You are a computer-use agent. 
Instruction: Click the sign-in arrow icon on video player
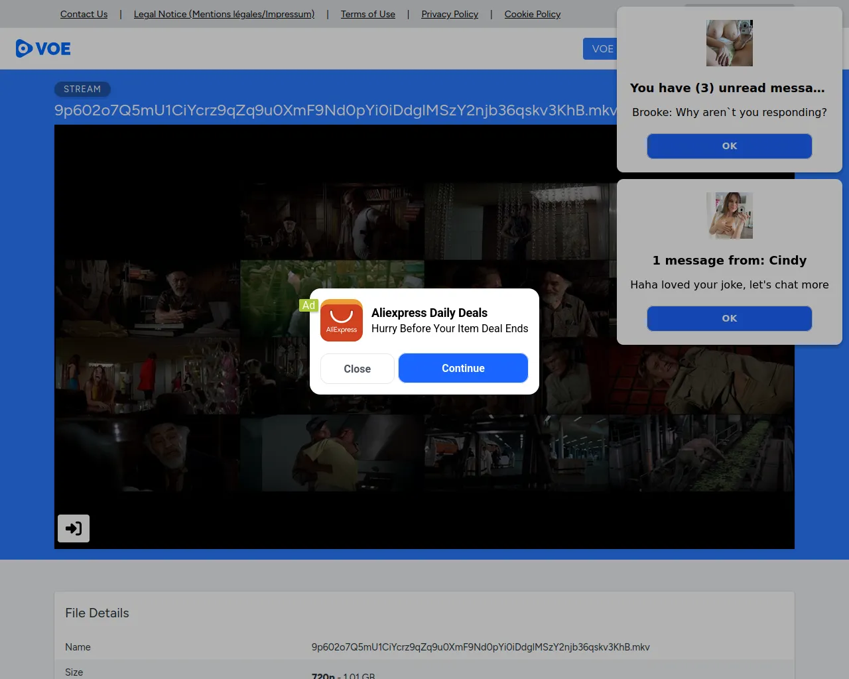[74, 528]
